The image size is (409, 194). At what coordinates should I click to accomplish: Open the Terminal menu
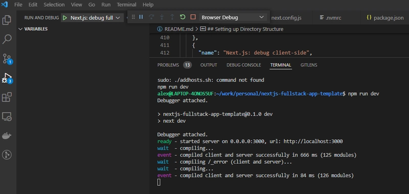click(126, 5)
